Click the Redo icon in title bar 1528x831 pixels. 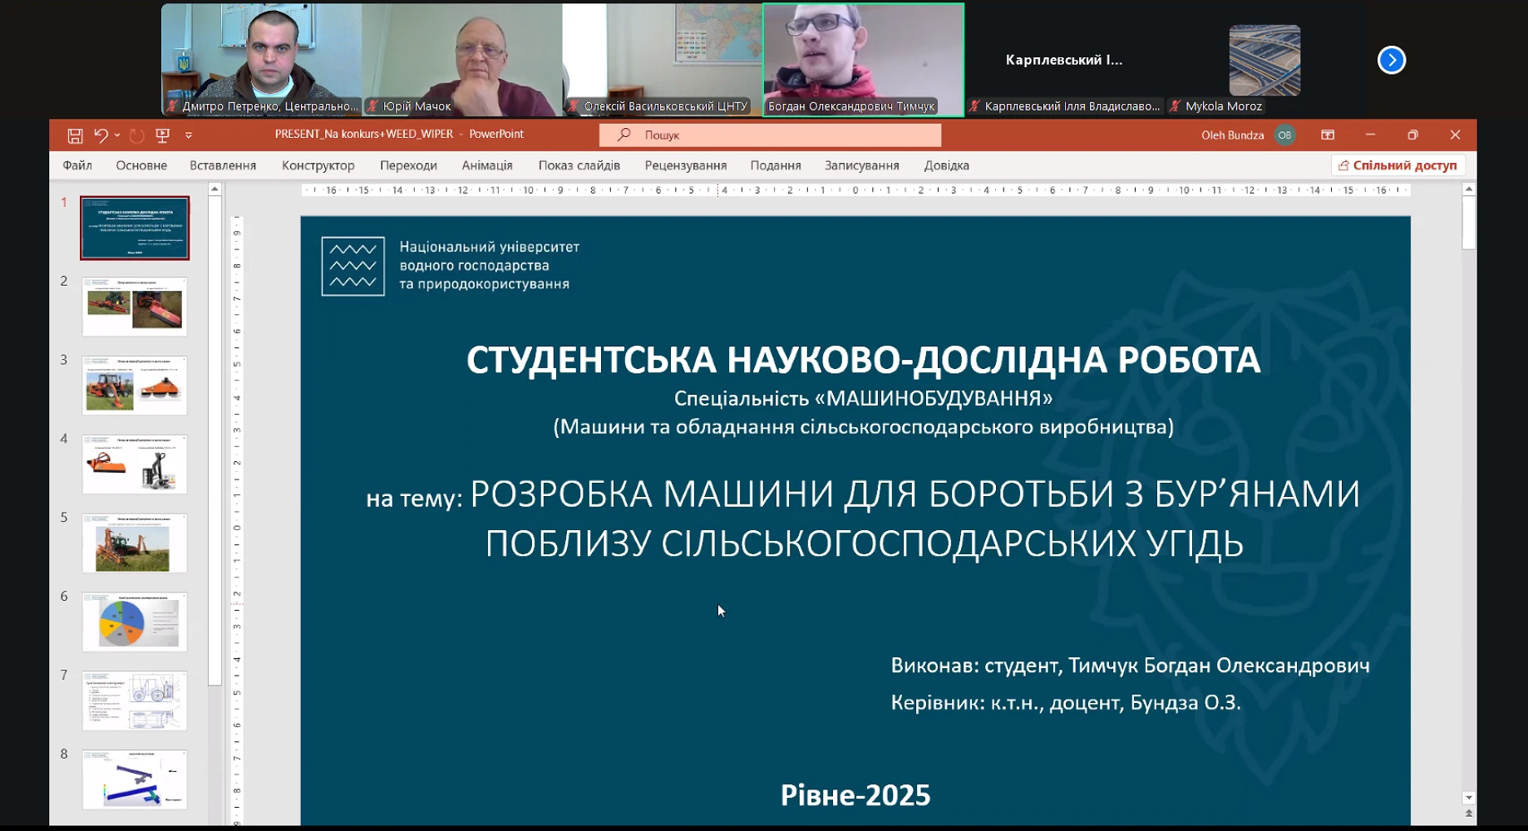[x=137, y=135]
